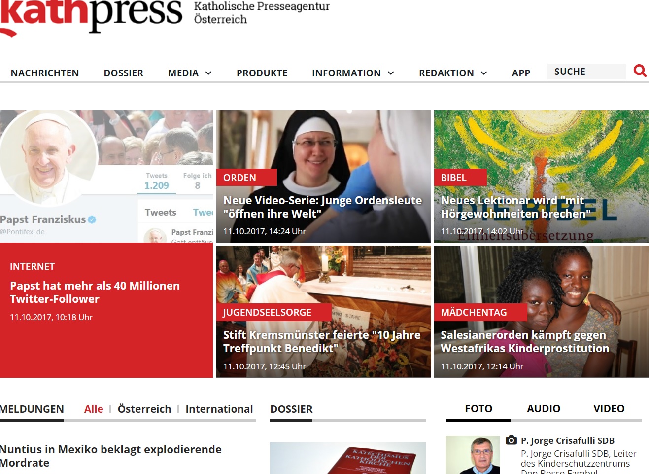The image size is (649, 474).
Task: Switch to the VIDEO tab
Action: pos(609,408)
